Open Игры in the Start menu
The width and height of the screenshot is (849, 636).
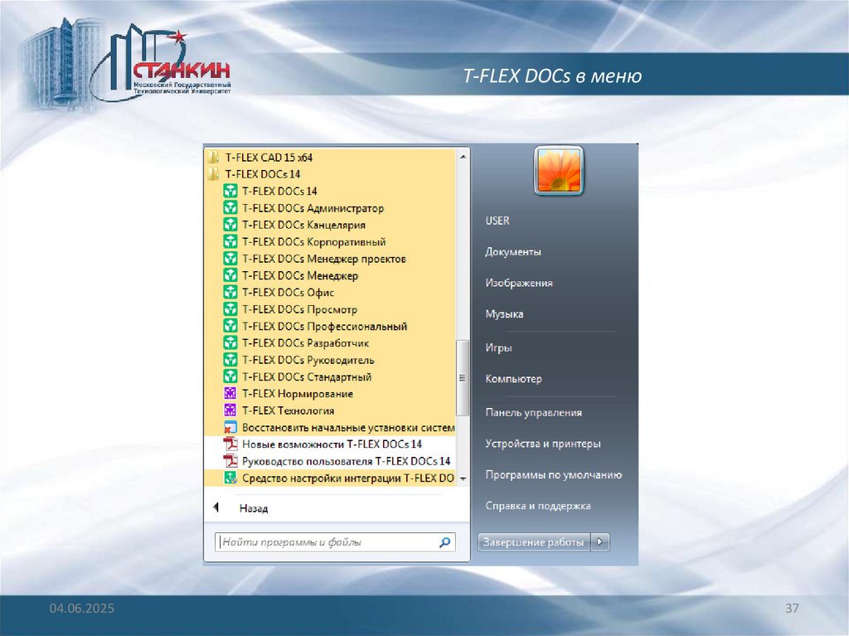coord(498,347)
